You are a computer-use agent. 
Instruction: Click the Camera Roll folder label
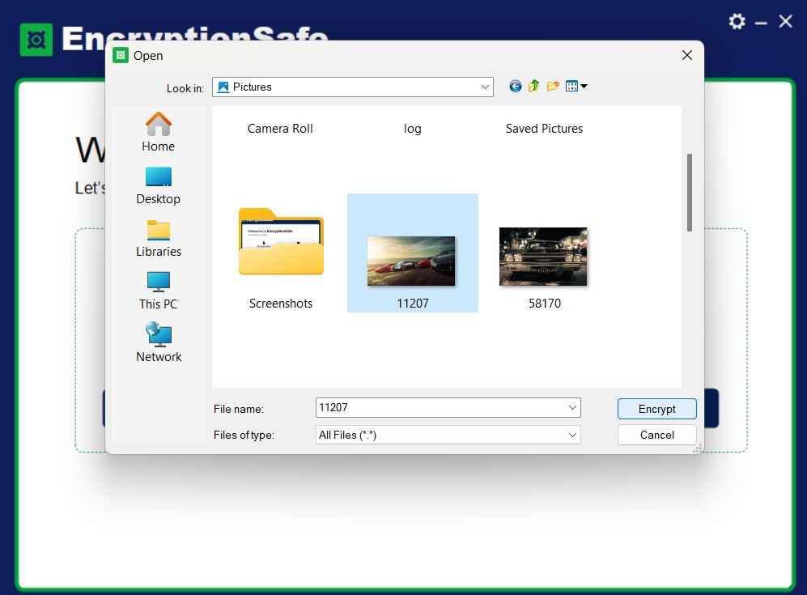coord(280,128)
